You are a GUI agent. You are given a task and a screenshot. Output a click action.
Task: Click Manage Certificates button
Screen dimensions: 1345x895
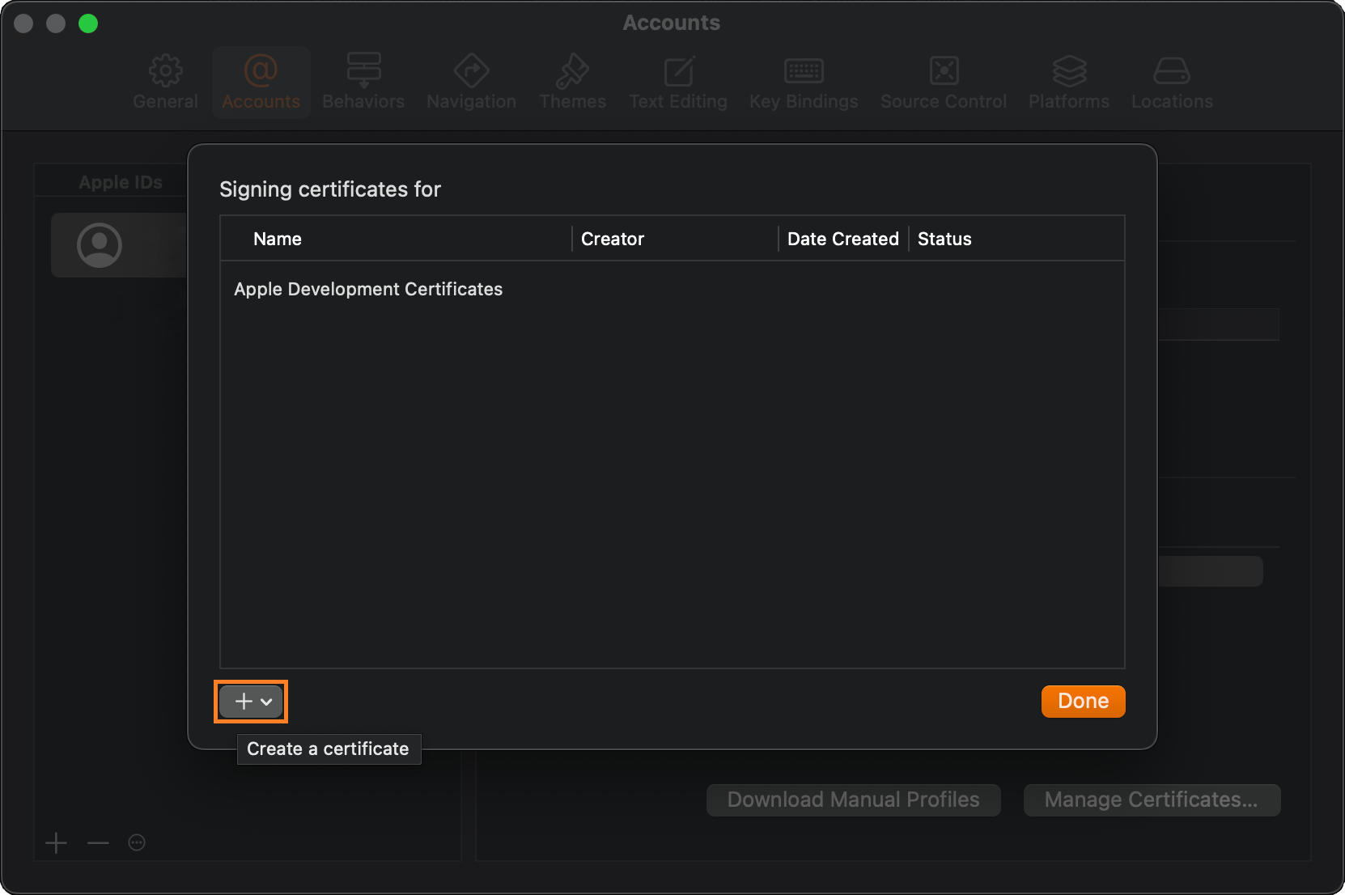click(1151, 800)
